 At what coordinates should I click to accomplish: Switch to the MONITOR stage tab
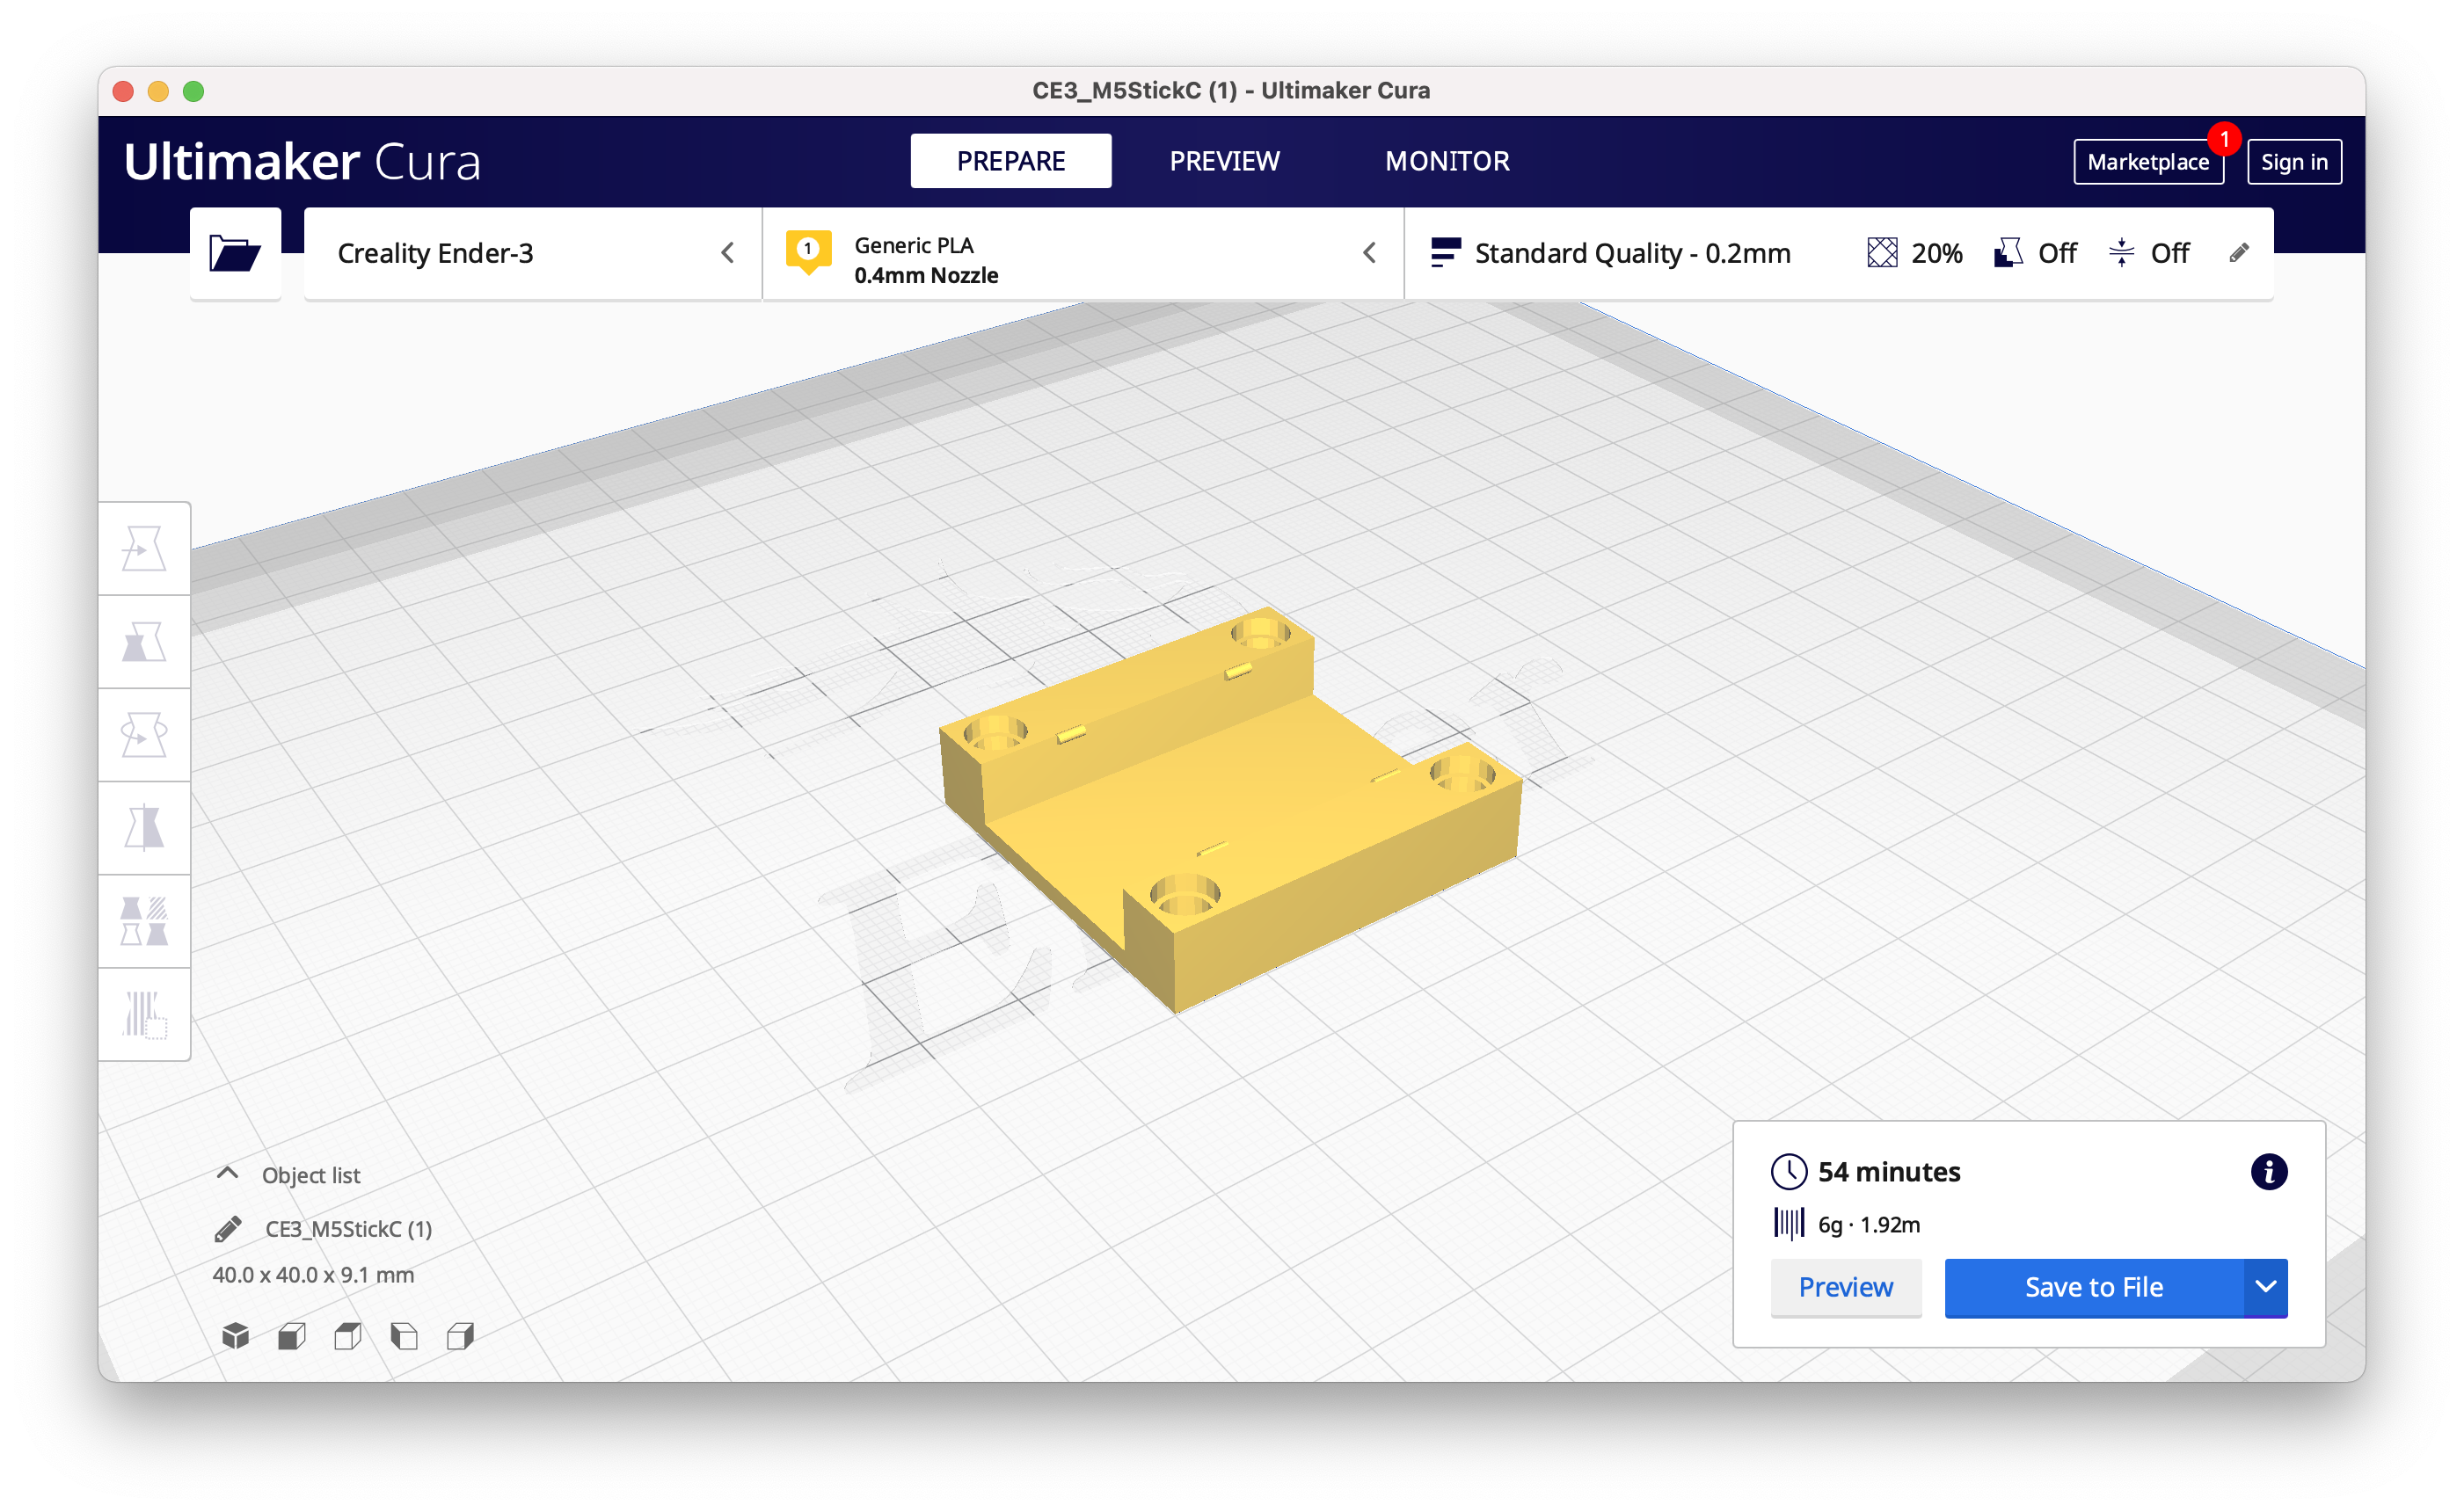click(x=1447, y=161)
